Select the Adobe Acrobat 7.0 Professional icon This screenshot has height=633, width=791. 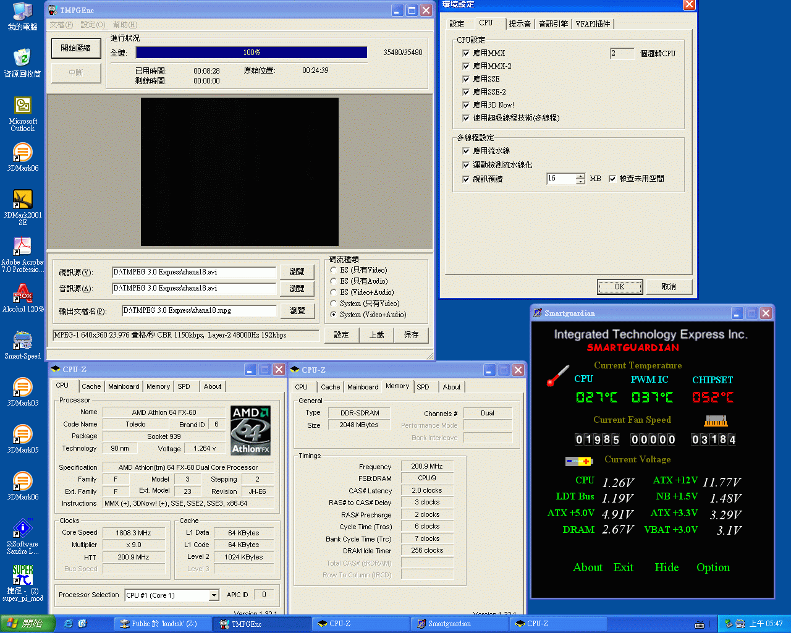tap(23, 255)
